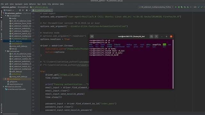Expand the orange folder above .gitignore

pyautogui.click(x=6, y=79)
